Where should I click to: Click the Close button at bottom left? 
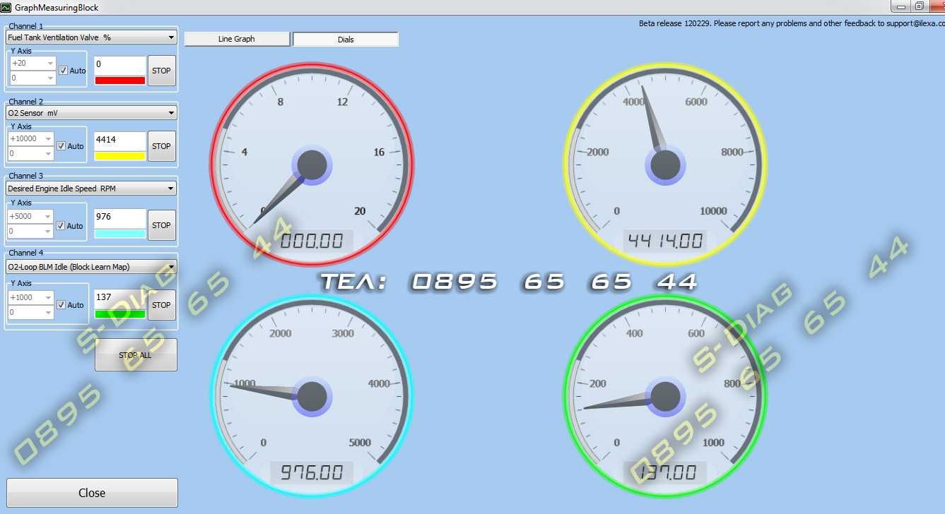pos(92,493)
